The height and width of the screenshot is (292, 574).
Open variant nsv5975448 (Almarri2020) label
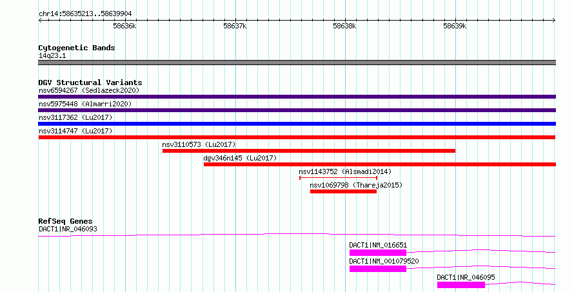click(x=85, y=104)
